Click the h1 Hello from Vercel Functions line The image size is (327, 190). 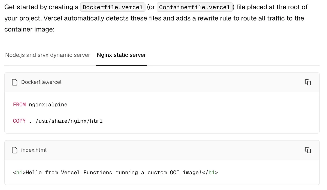pyautogui.click(x=116, y=173)
